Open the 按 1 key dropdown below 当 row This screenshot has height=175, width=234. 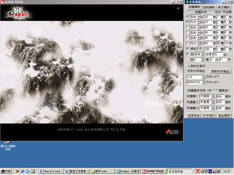pyautogui.click(x=202, y=60)
